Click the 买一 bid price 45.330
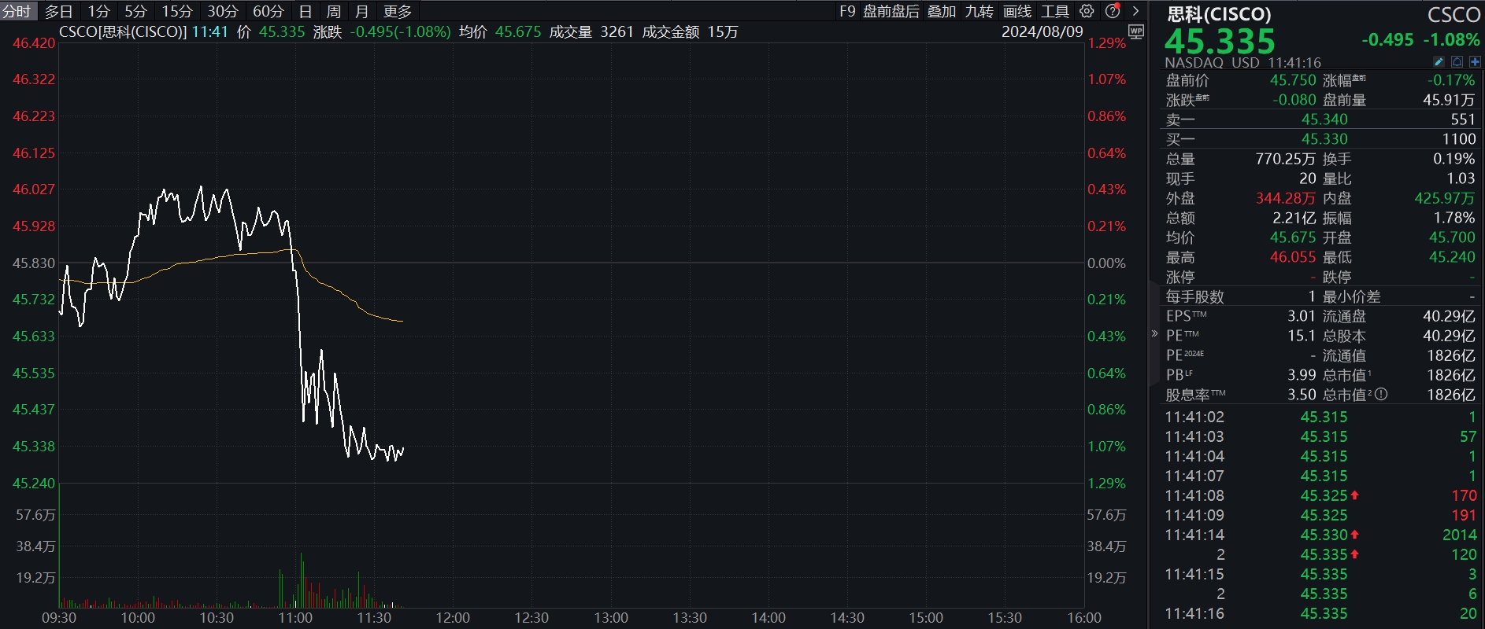Screen dimensions: 1485x629 pyautogui.click(x=1324, y=139)
